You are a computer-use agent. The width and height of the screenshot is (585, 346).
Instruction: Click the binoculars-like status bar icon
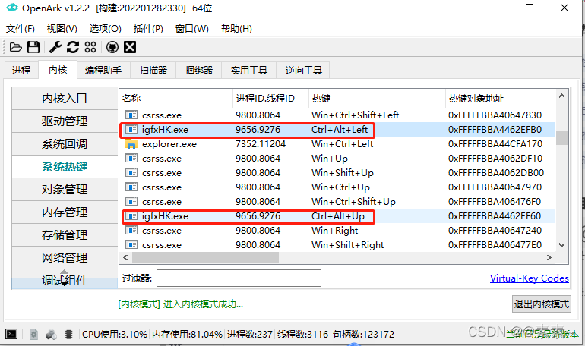click(51, 335)
